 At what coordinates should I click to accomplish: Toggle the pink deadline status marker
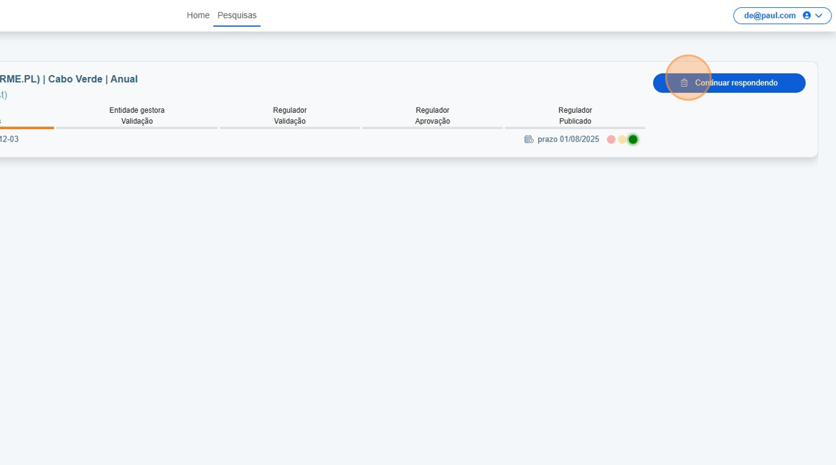pos(611,139)
